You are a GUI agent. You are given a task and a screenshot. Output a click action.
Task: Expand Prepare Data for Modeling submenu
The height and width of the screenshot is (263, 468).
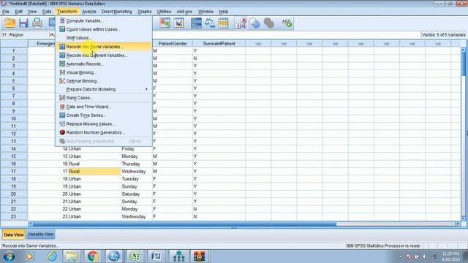click(104, 89)
